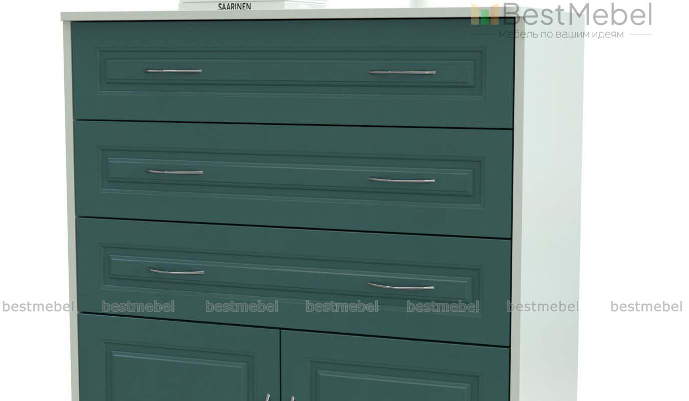This screenshot has width=689, height=401.
Task: Click the right cabinet door's handle
Action: click(x=292, y=398)
